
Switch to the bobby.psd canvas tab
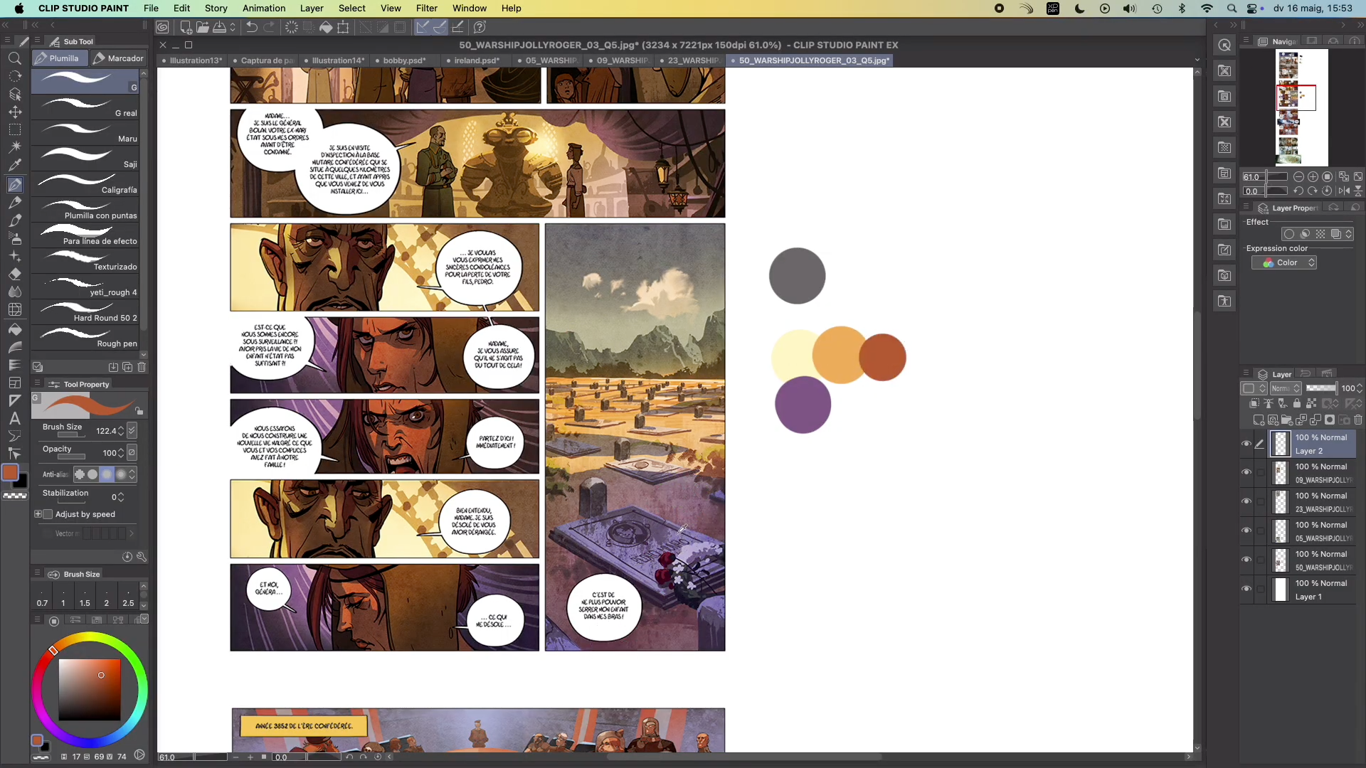tap(404, 60)
